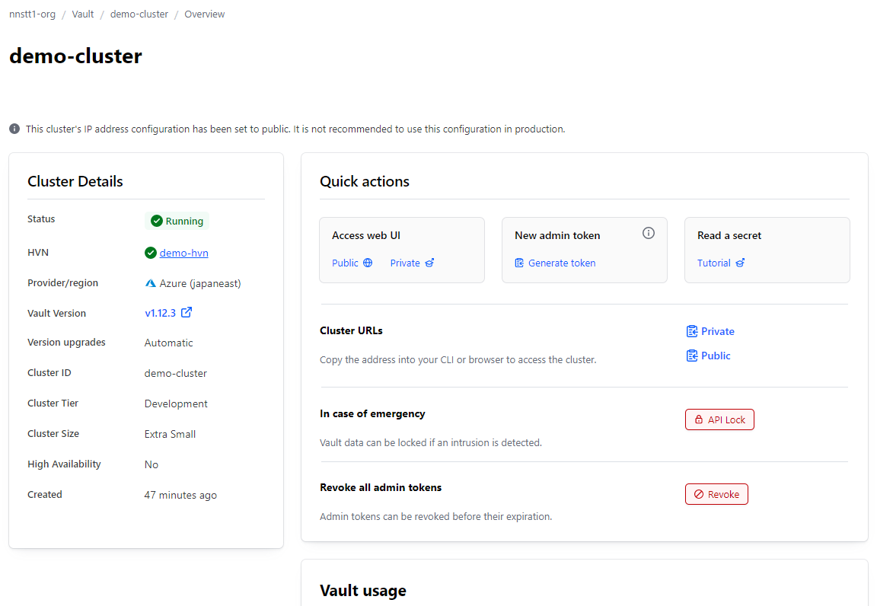Click the Cluster URLs section label
The image size is (877, 606).
pyautogui.click(x=351, y=330)
